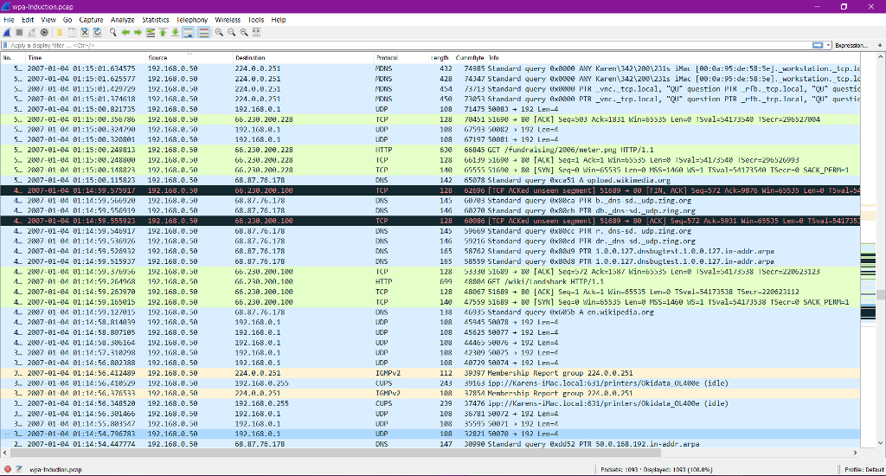Open the Statistics menu
This screenshot has width=886, height=476.
[x=155, y=19]
